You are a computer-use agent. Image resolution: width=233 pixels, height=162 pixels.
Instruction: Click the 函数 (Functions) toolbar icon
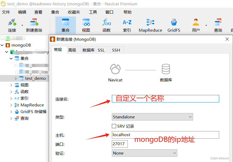pos(106,25)
